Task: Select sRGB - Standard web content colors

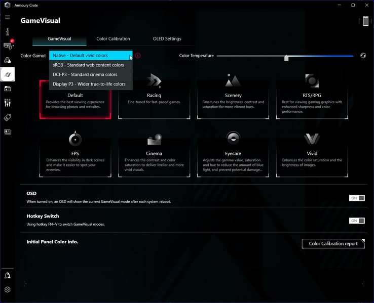Action: 91,65
